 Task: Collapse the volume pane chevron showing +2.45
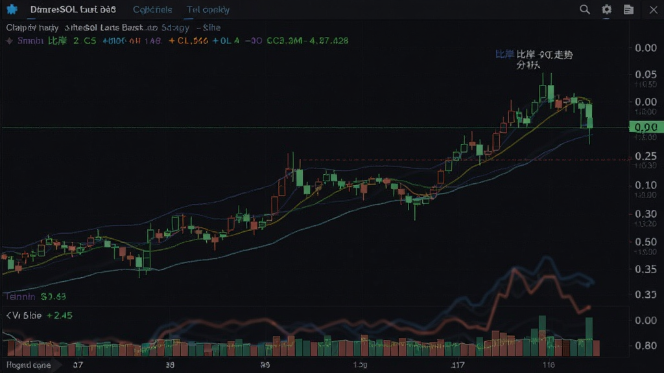8,315
